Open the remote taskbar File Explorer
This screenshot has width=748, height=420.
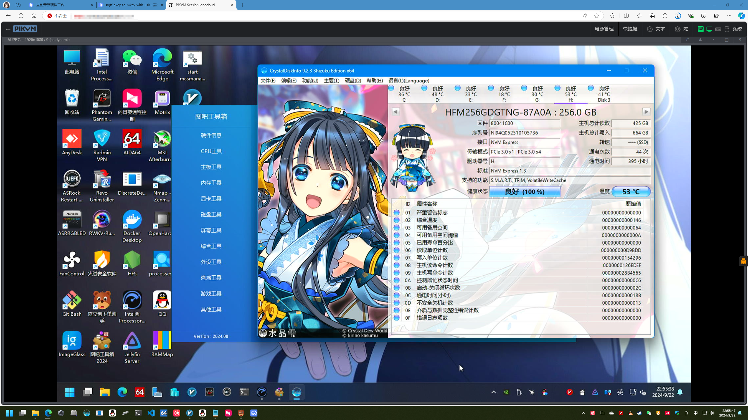point(105,392)
